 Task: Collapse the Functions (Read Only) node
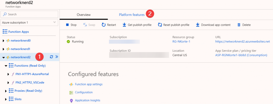tap(6, 66)
